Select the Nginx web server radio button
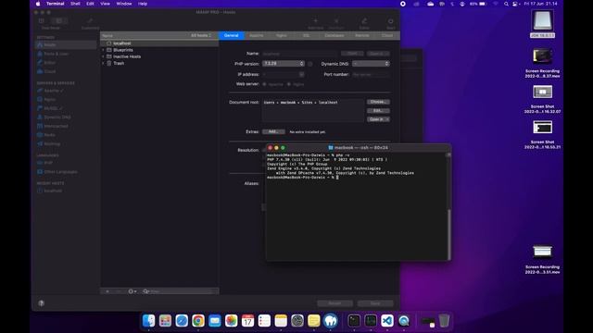 coord(289,84)
